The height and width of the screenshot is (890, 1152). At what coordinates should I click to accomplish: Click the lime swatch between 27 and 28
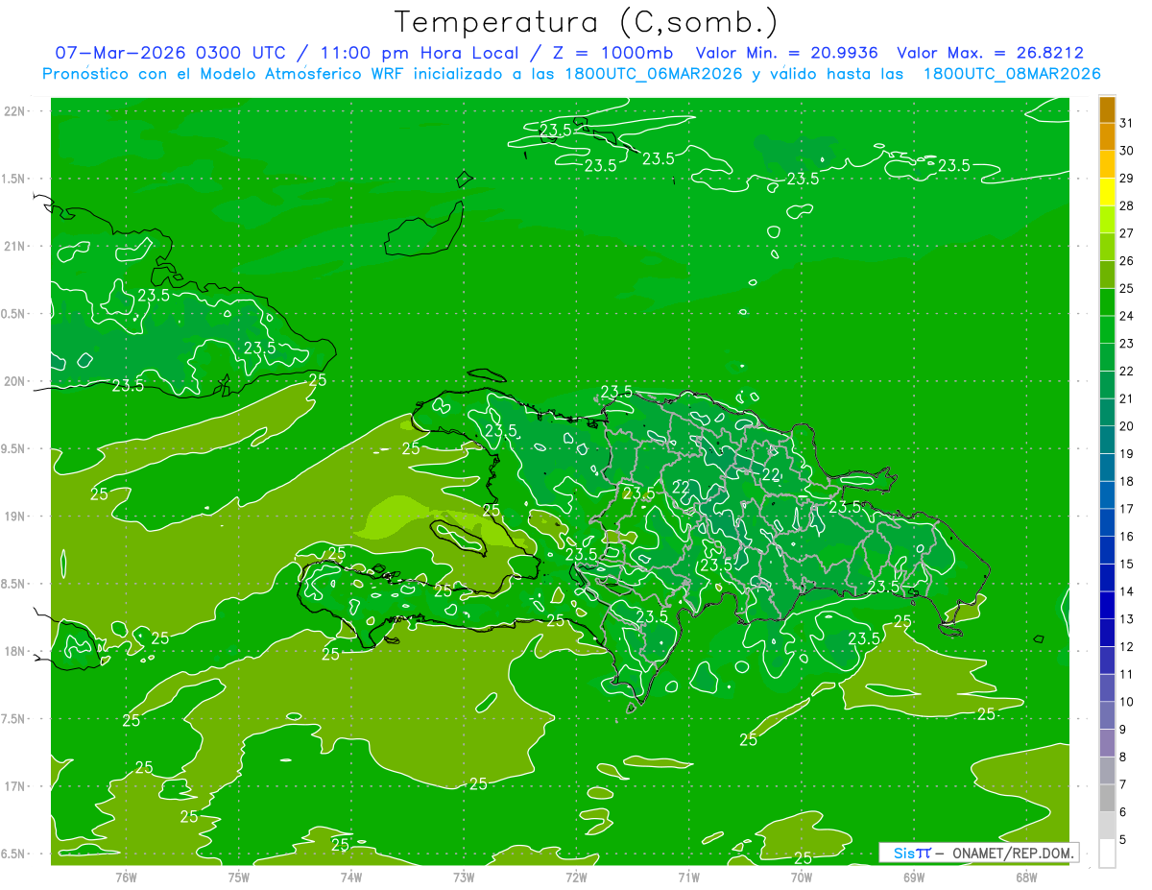(x=1108, y=220)
